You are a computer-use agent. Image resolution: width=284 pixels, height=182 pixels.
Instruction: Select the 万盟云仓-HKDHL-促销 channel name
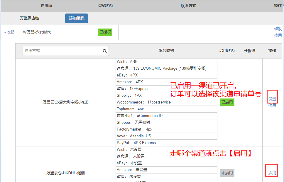(x=65, y=173)
